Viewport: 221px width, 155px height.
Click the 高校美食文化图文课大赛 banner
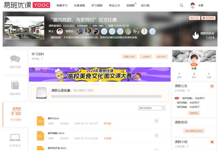pos(100,74)
